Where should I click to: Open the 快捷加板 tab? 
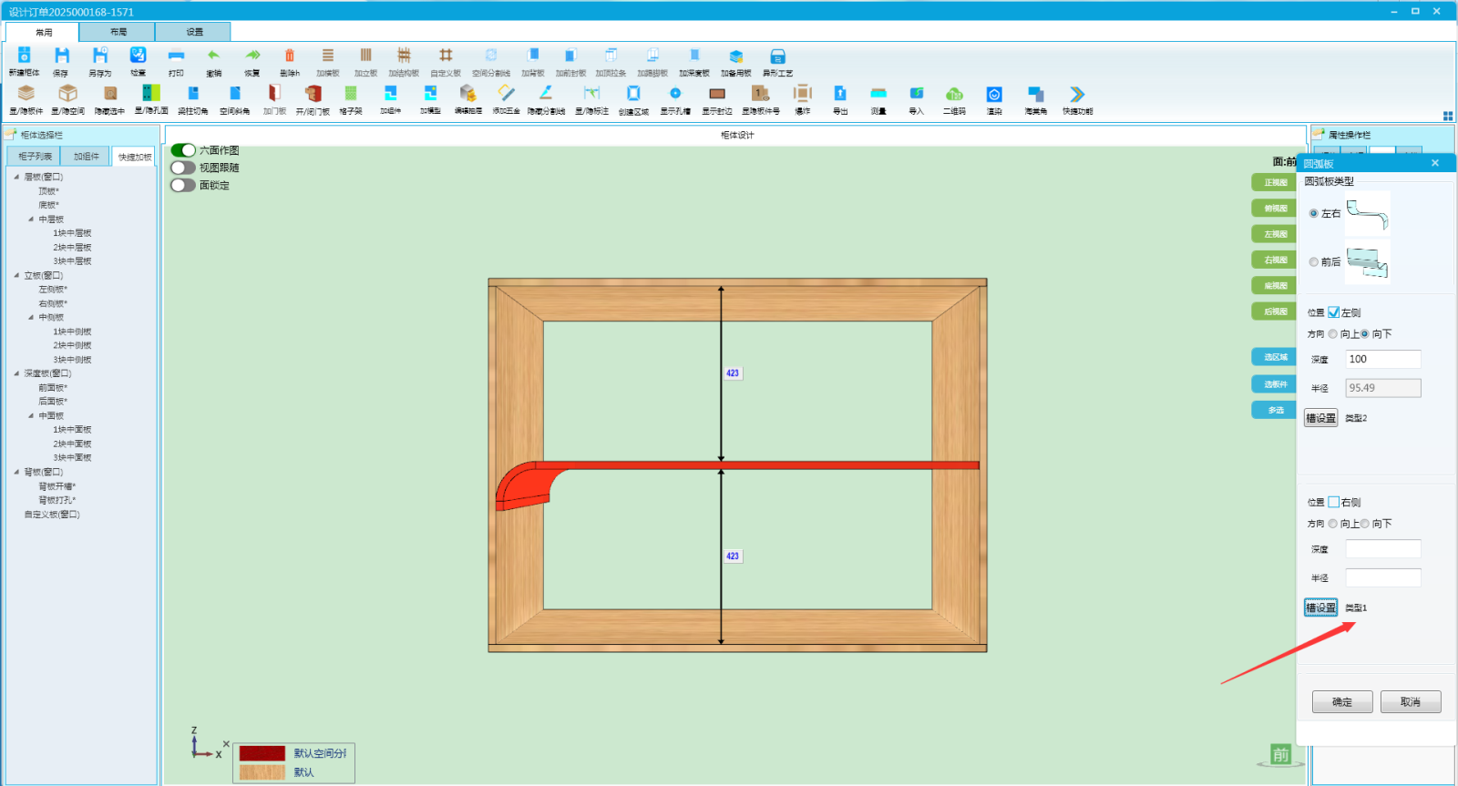pyautogui.click(x=135, y=157)
